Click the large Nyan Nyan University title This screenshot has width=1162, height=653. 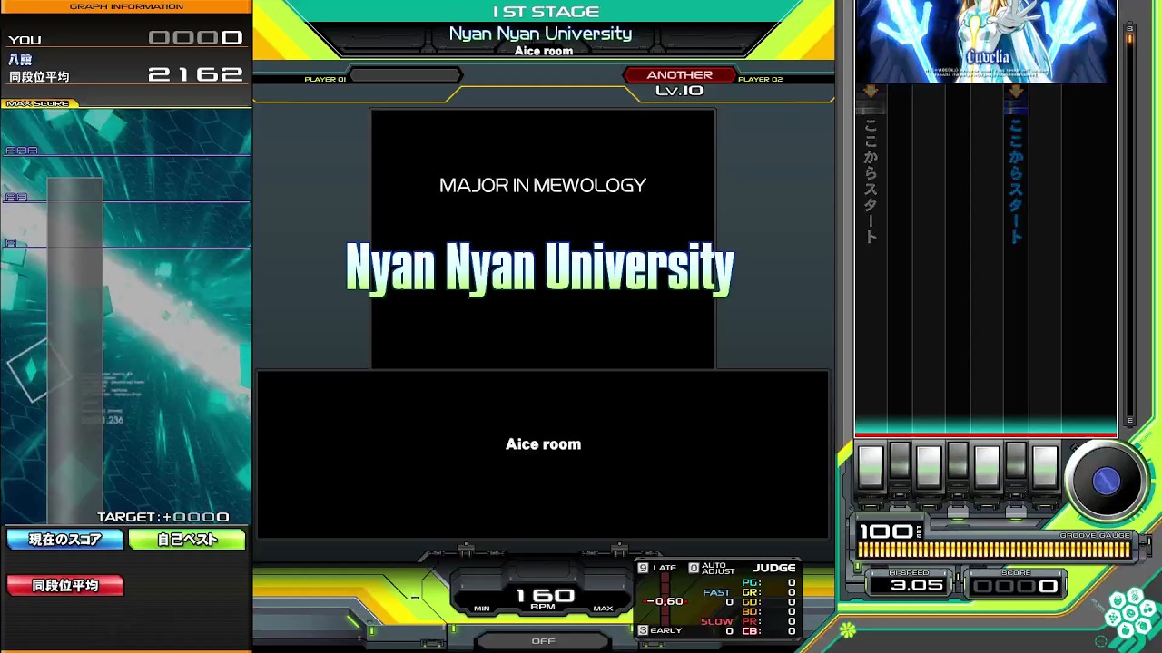pyautogui.click(x=540, y=268)
